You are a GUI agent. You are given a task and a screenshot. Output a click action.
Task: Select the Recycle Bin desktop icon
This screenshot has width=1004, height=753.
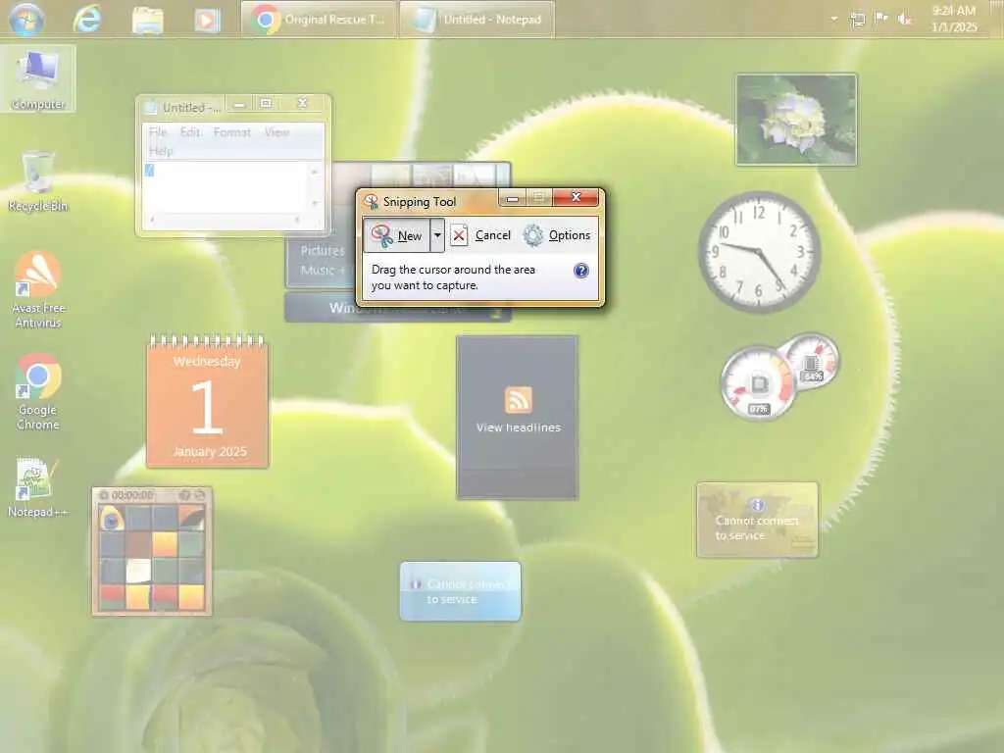(38, 181)
